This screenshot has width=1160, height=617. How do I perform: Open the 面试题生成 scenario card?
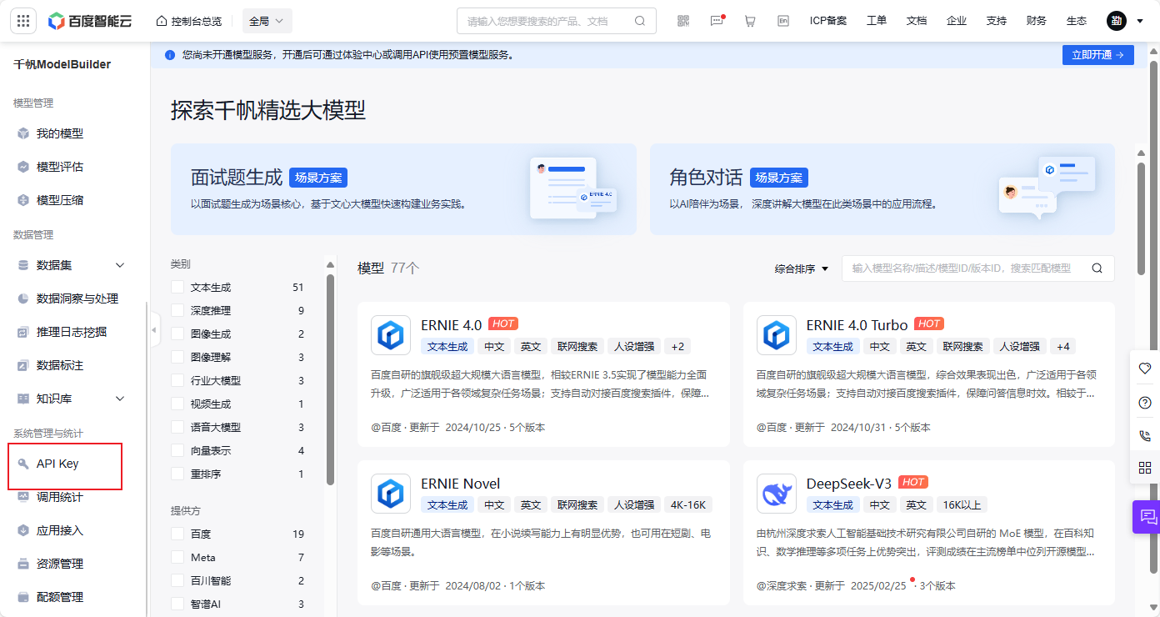click(x=403, y=189)
